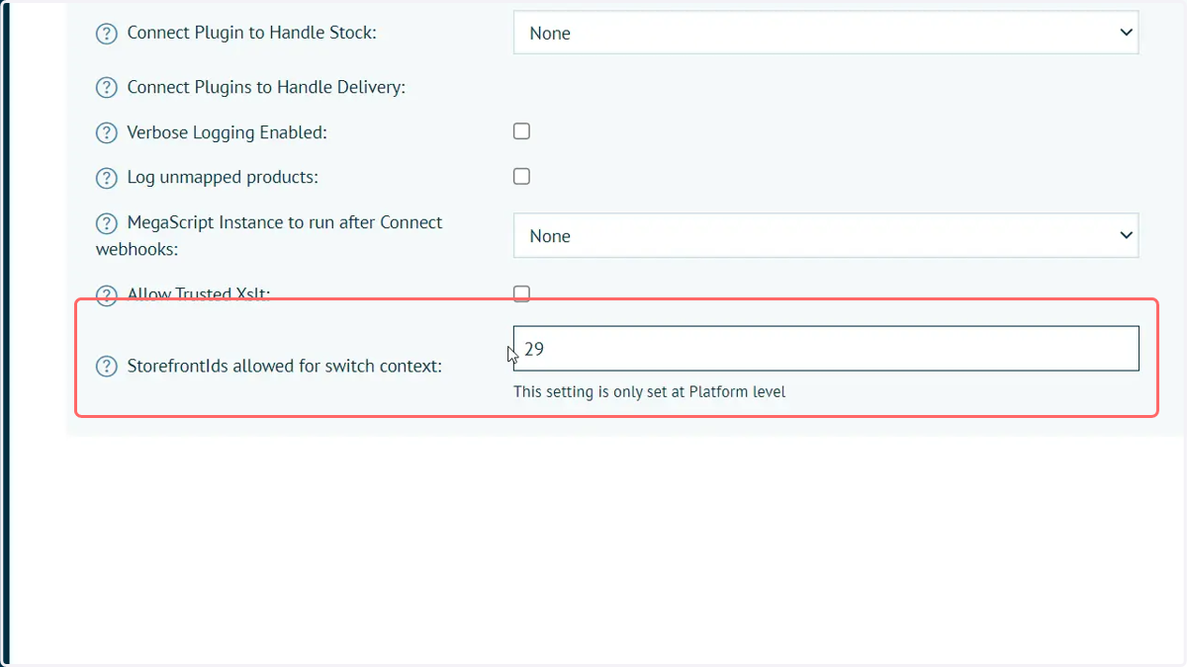Click the note about Platform level setting
Image resolution: width=1187 pixels, height=667 pixels.
[649, 391]
